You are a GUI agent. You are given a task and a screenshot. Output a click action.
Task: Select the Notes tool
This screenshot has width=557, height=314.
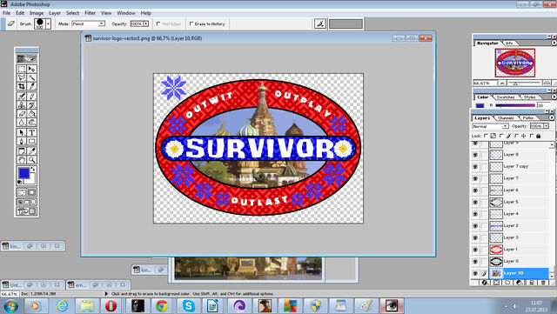coord(22,151)
